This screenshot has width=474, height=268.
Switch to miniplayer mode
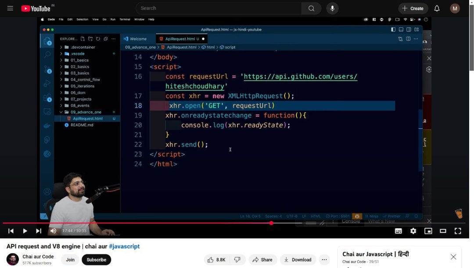click(x=428, y=231)
